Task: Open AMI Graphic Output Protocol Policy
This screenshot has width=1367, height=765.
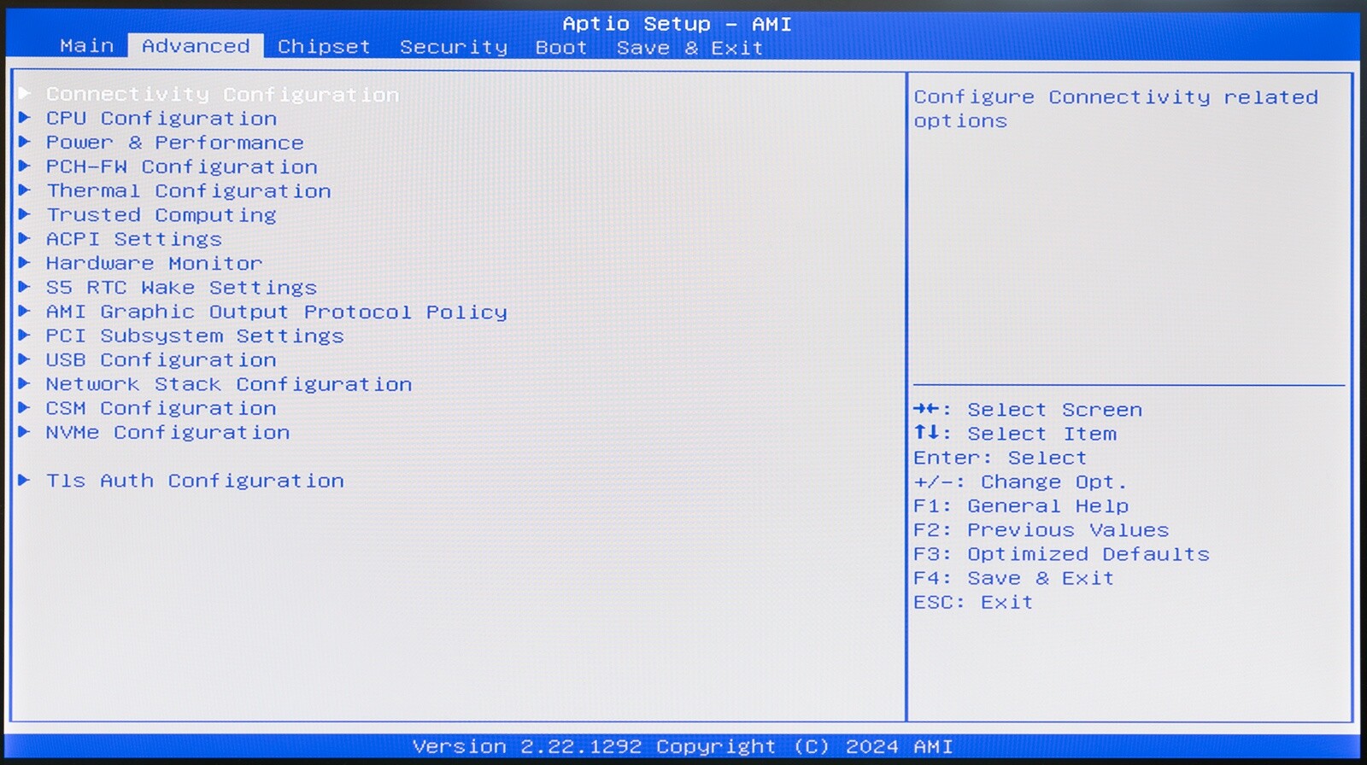Action: 277,312
